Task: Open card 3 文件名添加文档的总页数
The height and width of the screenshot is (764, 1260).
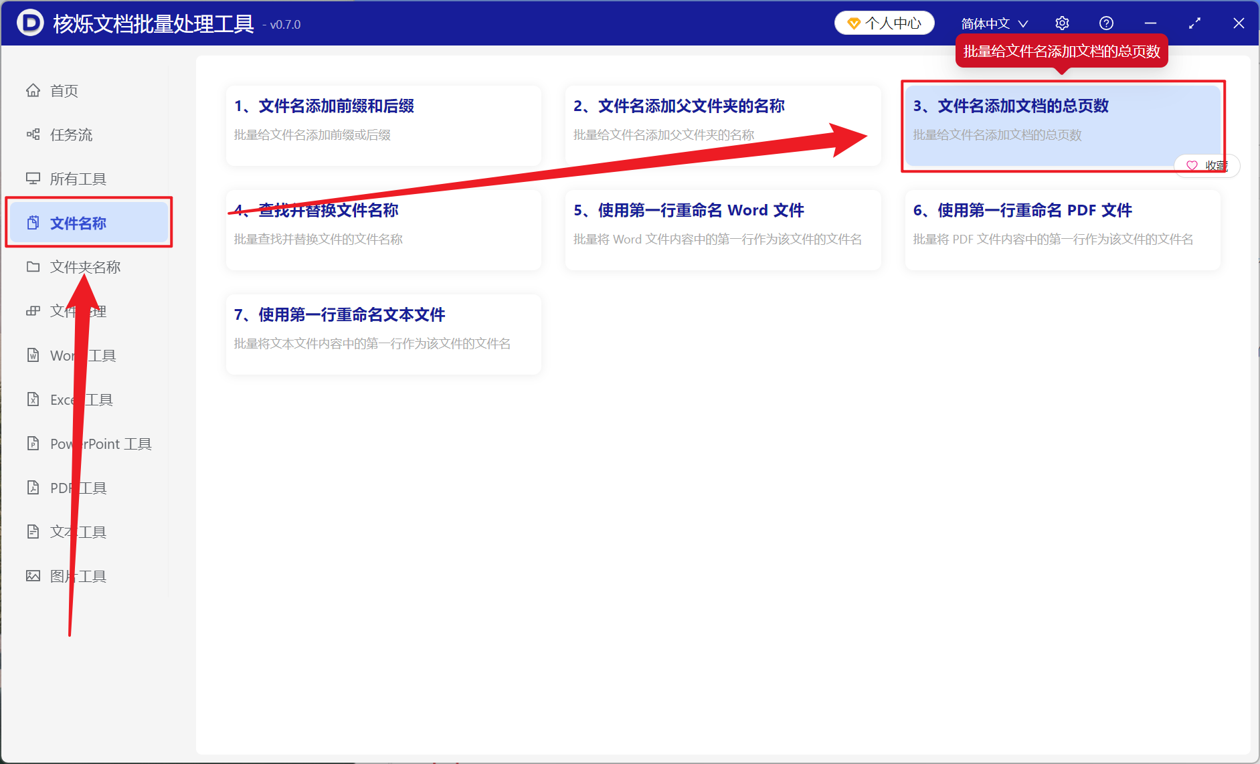Action: point(1063,125)
